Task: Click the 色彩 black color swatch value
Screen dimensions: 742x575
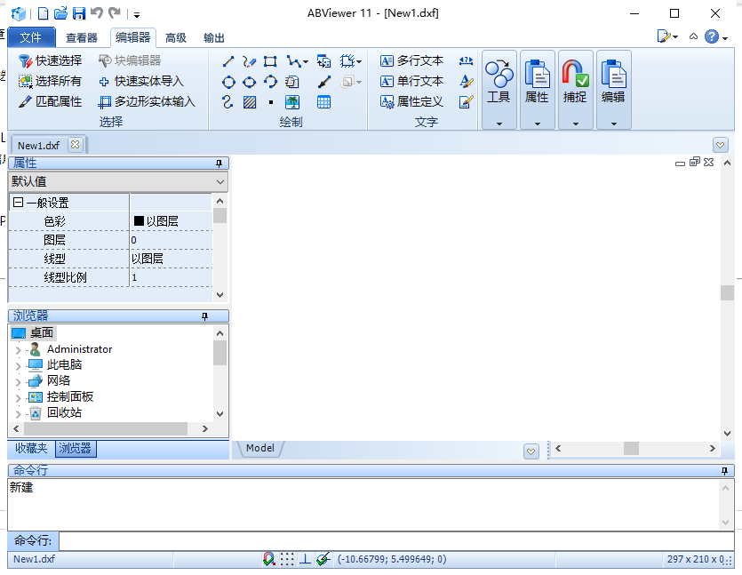Action: [139, 221]
